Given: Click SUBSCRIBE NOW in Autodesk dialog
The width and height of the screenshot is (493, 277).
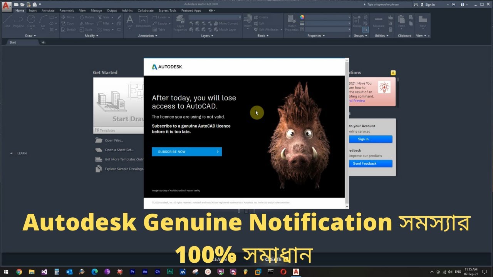Looking at the screenshot, I should click(187, 152).
